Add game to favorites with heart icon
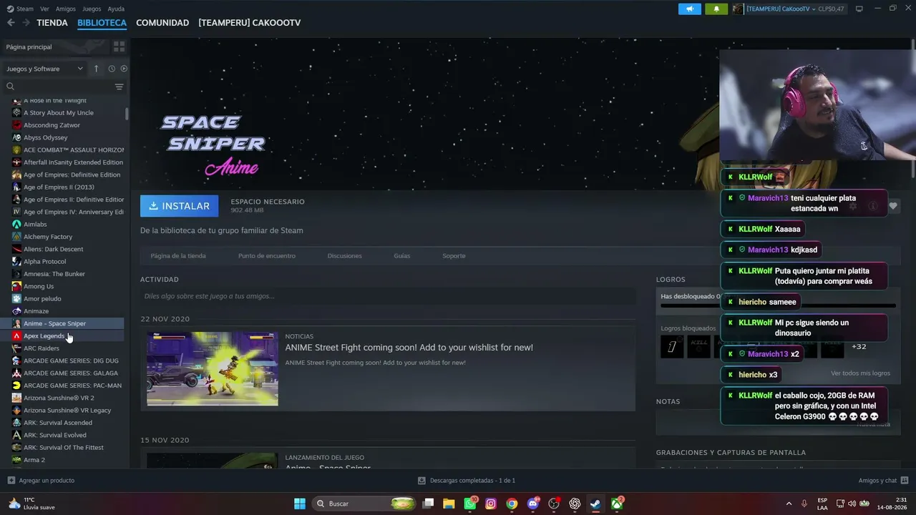 [x=893, y=206]
